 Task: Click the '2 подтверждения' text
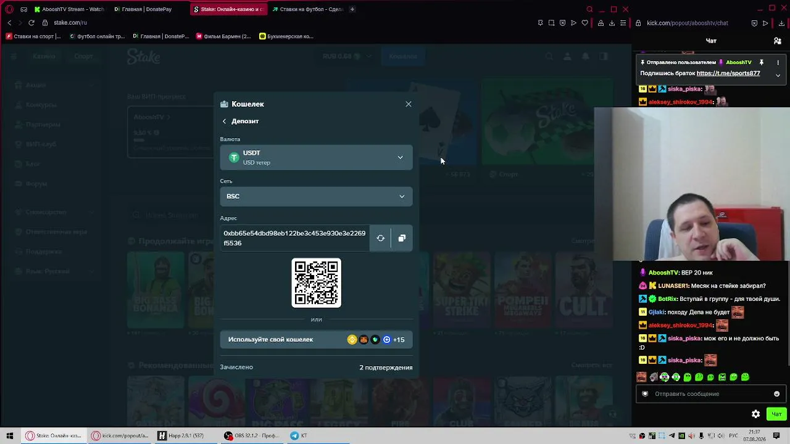click(386, 368)
